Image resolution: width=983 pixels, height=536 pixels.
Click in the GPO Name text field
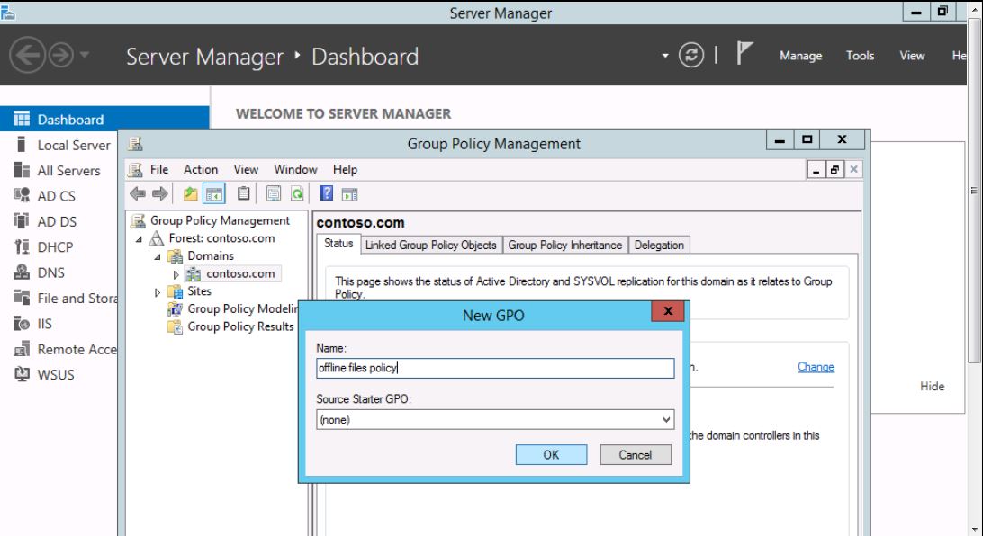(x=495, y=368)
